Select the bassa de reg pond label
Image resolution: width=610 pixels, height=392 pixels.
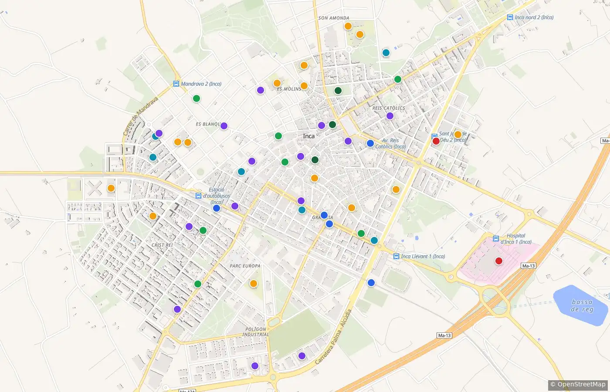[x=582, y=305]
